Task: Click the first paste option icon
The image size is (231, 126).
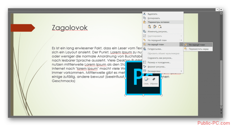Action: [x=149, y=27]
